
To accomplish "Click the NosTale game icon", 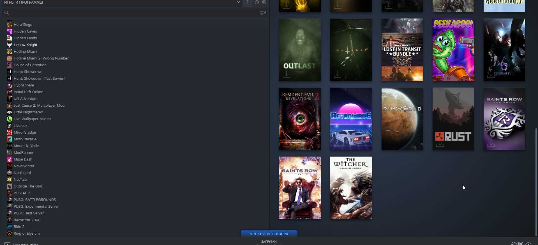I will [x=10, y=180].
